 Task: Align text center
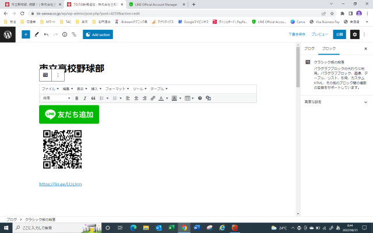coord(136,98)
